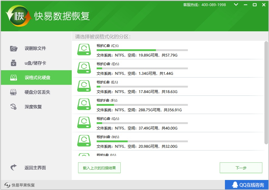The height and width of the screenshot is (190, 269).
Task: Click the return arrow icon
Action: 14,168
